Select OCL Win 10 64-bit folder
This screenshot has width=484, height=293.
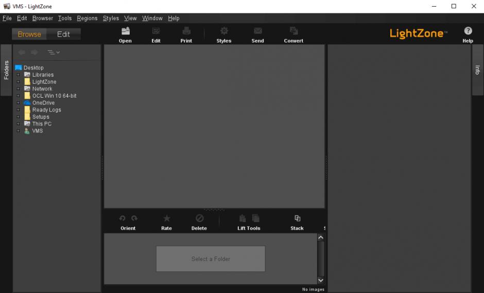point(55,96)
